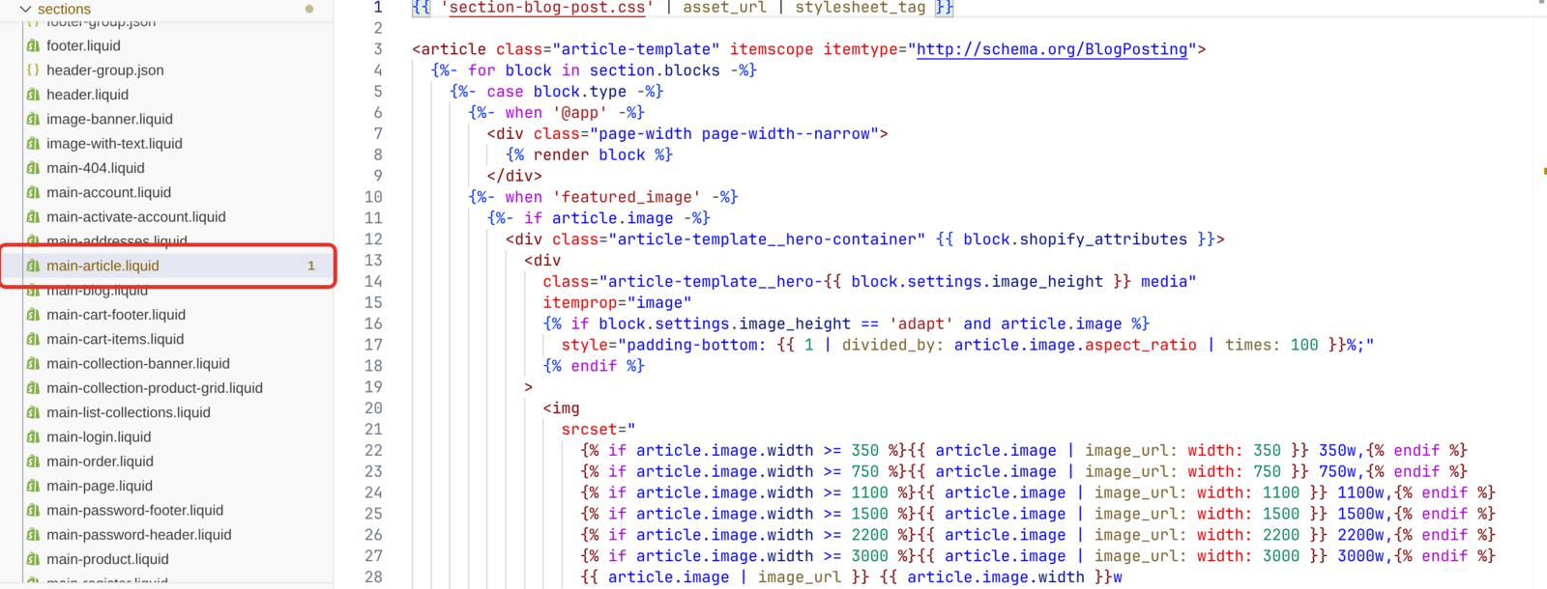Open main-list-collections.liquid file
This screenshot has height=589, width=1547.
(x=128, y=412)
